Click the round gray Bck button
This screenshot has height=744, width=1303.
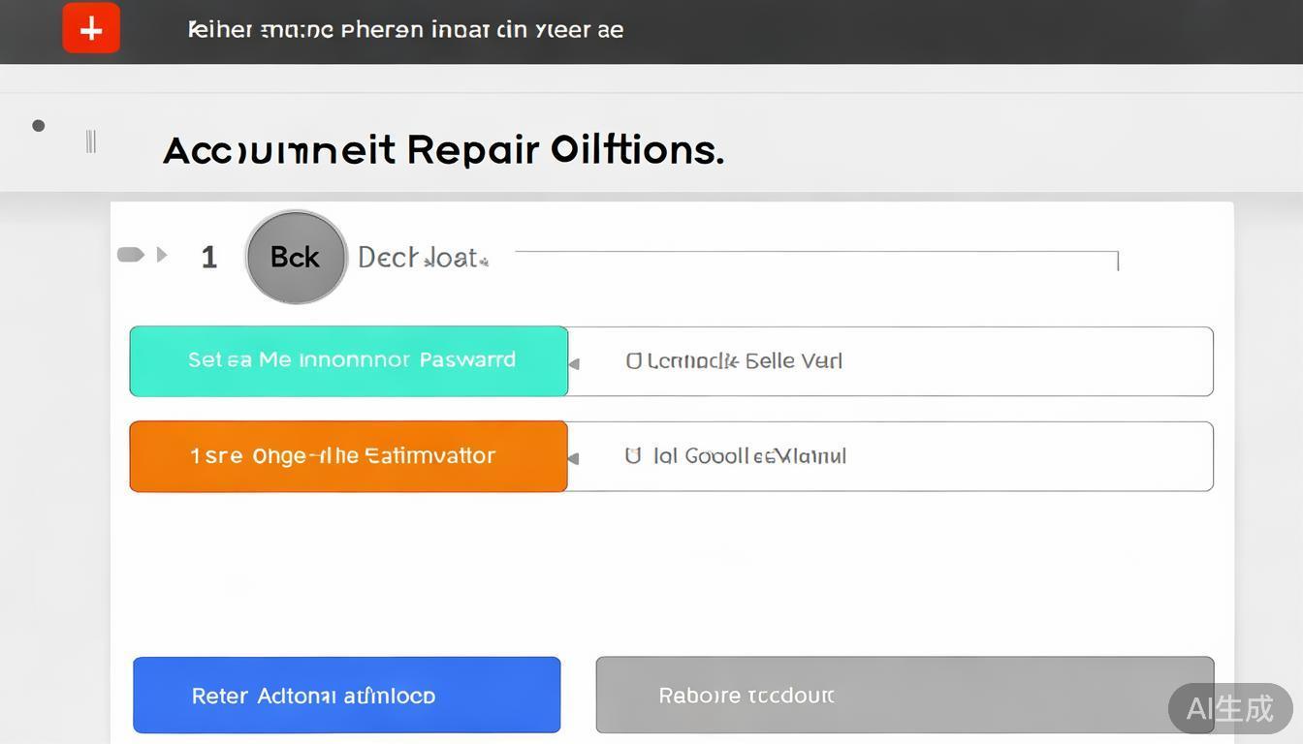(x=296, y=257)
